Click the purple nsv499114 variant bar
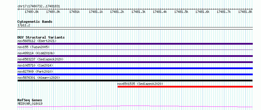 [x=135, y=56]
